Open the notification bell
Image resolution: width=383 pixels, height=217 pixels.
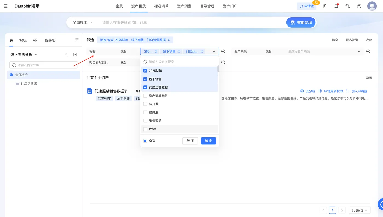[336, 6]
